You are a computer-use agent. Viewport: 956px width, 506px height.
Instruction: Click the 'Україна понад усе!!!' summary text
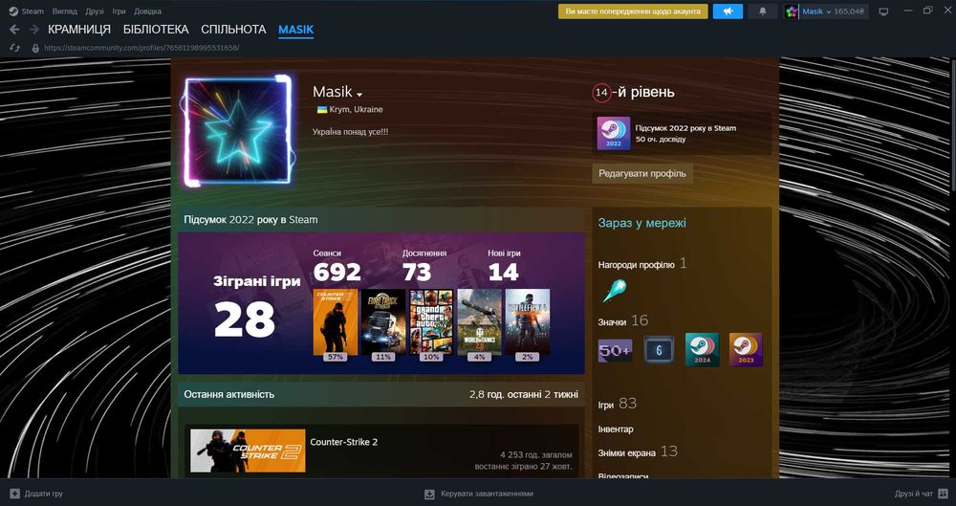pyautogui.click(x=351, y=131)
